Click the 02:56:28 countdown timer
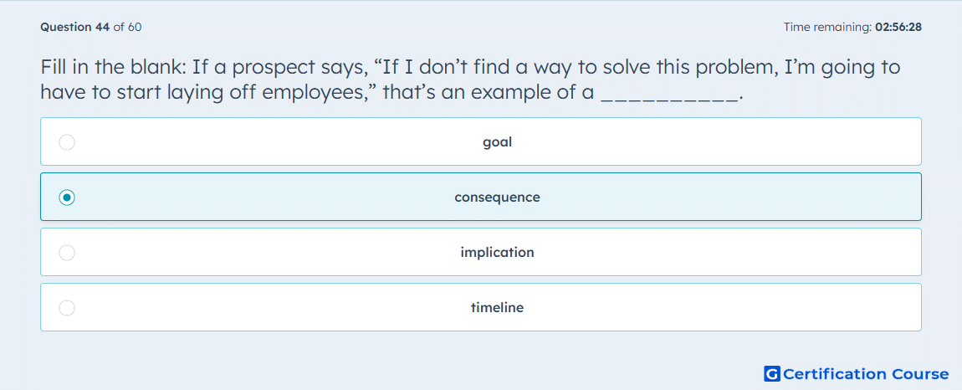Image resolution: width=962 pixels, height=390 pixels. tap(898, 27)
